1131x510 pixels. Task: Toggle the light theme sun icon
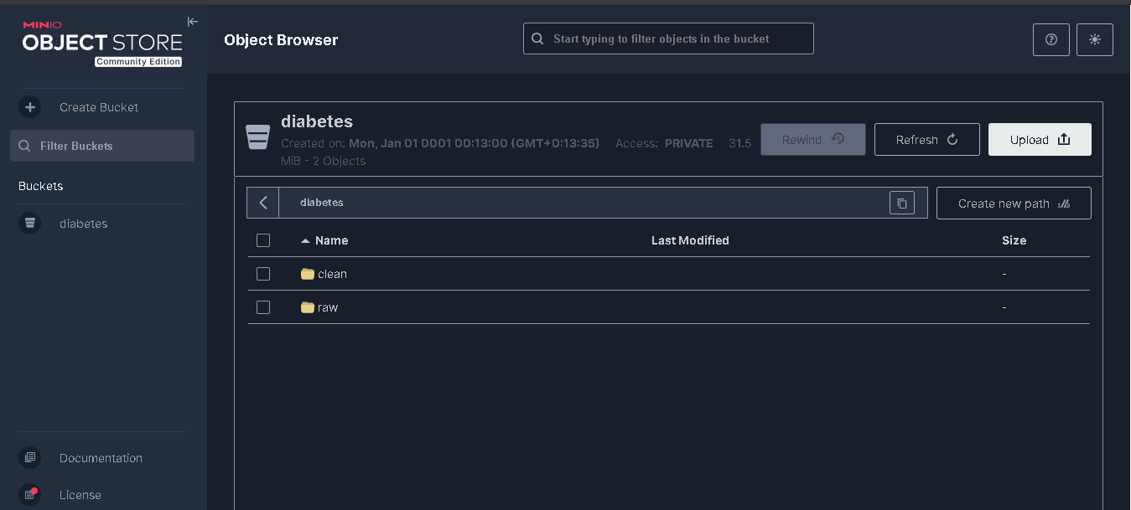click(x=1095, y=39)
